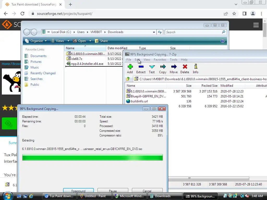Open SourceForge hamburger menu
The height and width of the screenshot is (200, 267).
(x=256, y=25)
